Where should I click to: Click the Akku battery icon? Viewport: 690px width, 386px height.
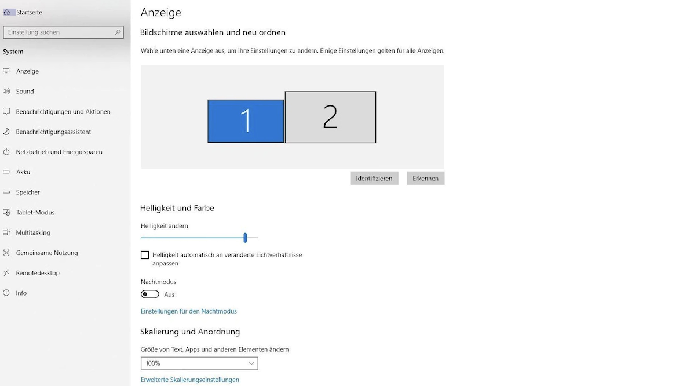(x=6, y=172)
